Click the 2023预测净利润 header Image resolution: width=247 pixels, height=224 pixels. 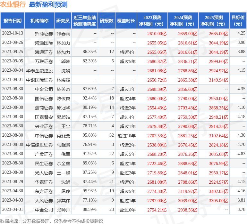click(x=152, y=20)
